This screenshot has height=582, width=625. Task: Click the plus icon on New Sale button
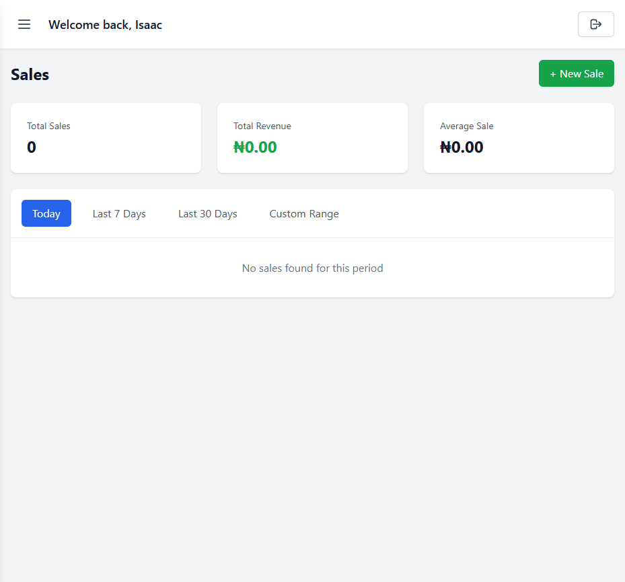click(554, 73)
